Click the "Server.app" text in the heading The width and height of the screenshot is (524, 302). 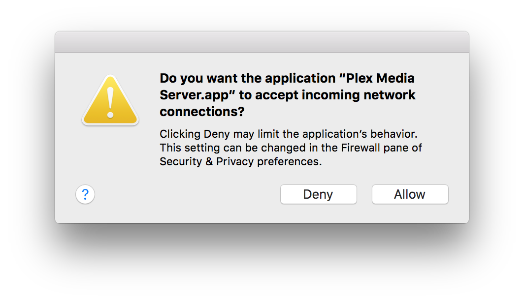[x=194, y=95]
